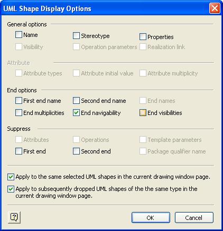Viewport: 223px width, 231px height.
Task: Check End multiplicities option
Action: tap(18, 113)
